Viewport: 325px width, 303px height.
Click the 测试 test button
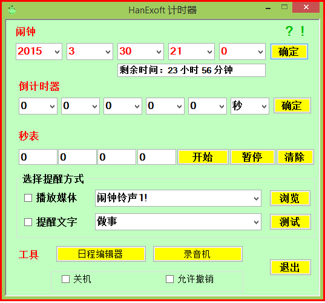[290, 222]
